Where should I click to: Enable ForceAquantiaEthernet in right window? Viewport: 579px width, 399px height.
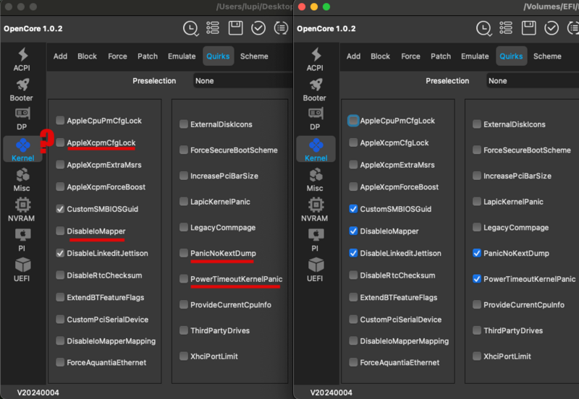pyautogui.click(x=353, y=362)
